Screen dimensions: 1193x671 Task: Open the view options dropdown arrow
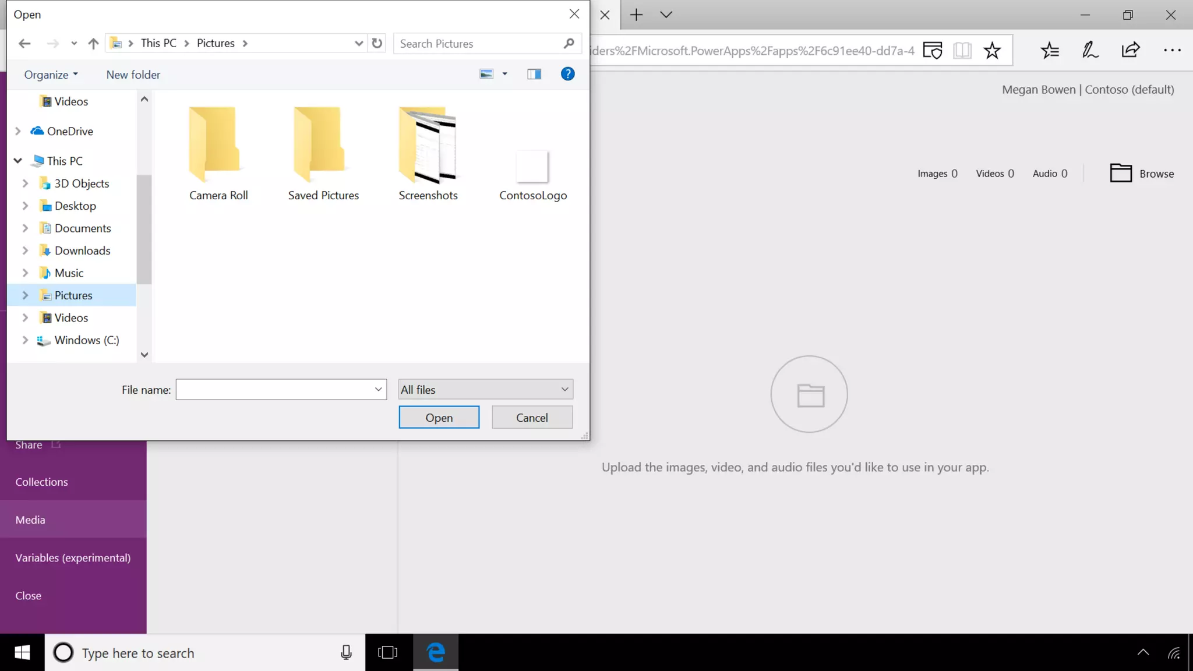504,74
